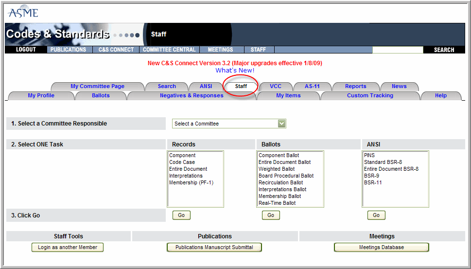Switch to the My Committee Page tab
This screenshot has height=269, width=471.
[x=97, y=86]
